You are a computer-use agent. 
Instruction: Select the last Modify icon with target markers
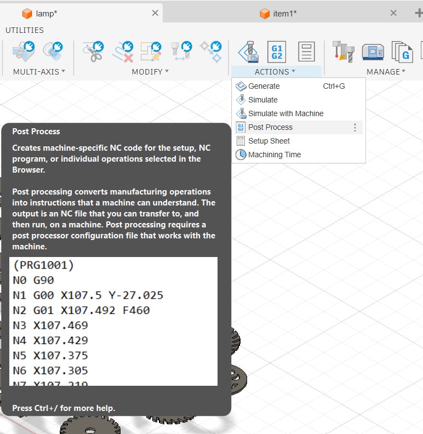[x=211, y=51]
